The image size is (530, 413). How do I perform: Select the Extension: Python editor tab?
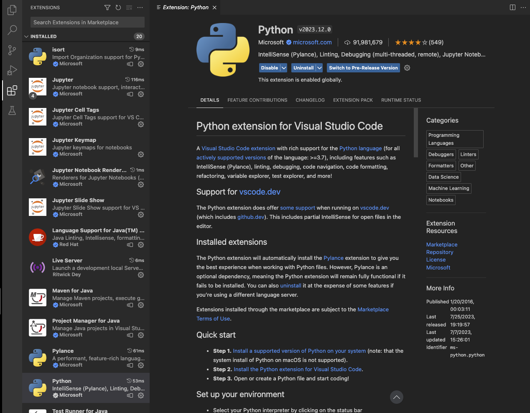tap(185, 8)
